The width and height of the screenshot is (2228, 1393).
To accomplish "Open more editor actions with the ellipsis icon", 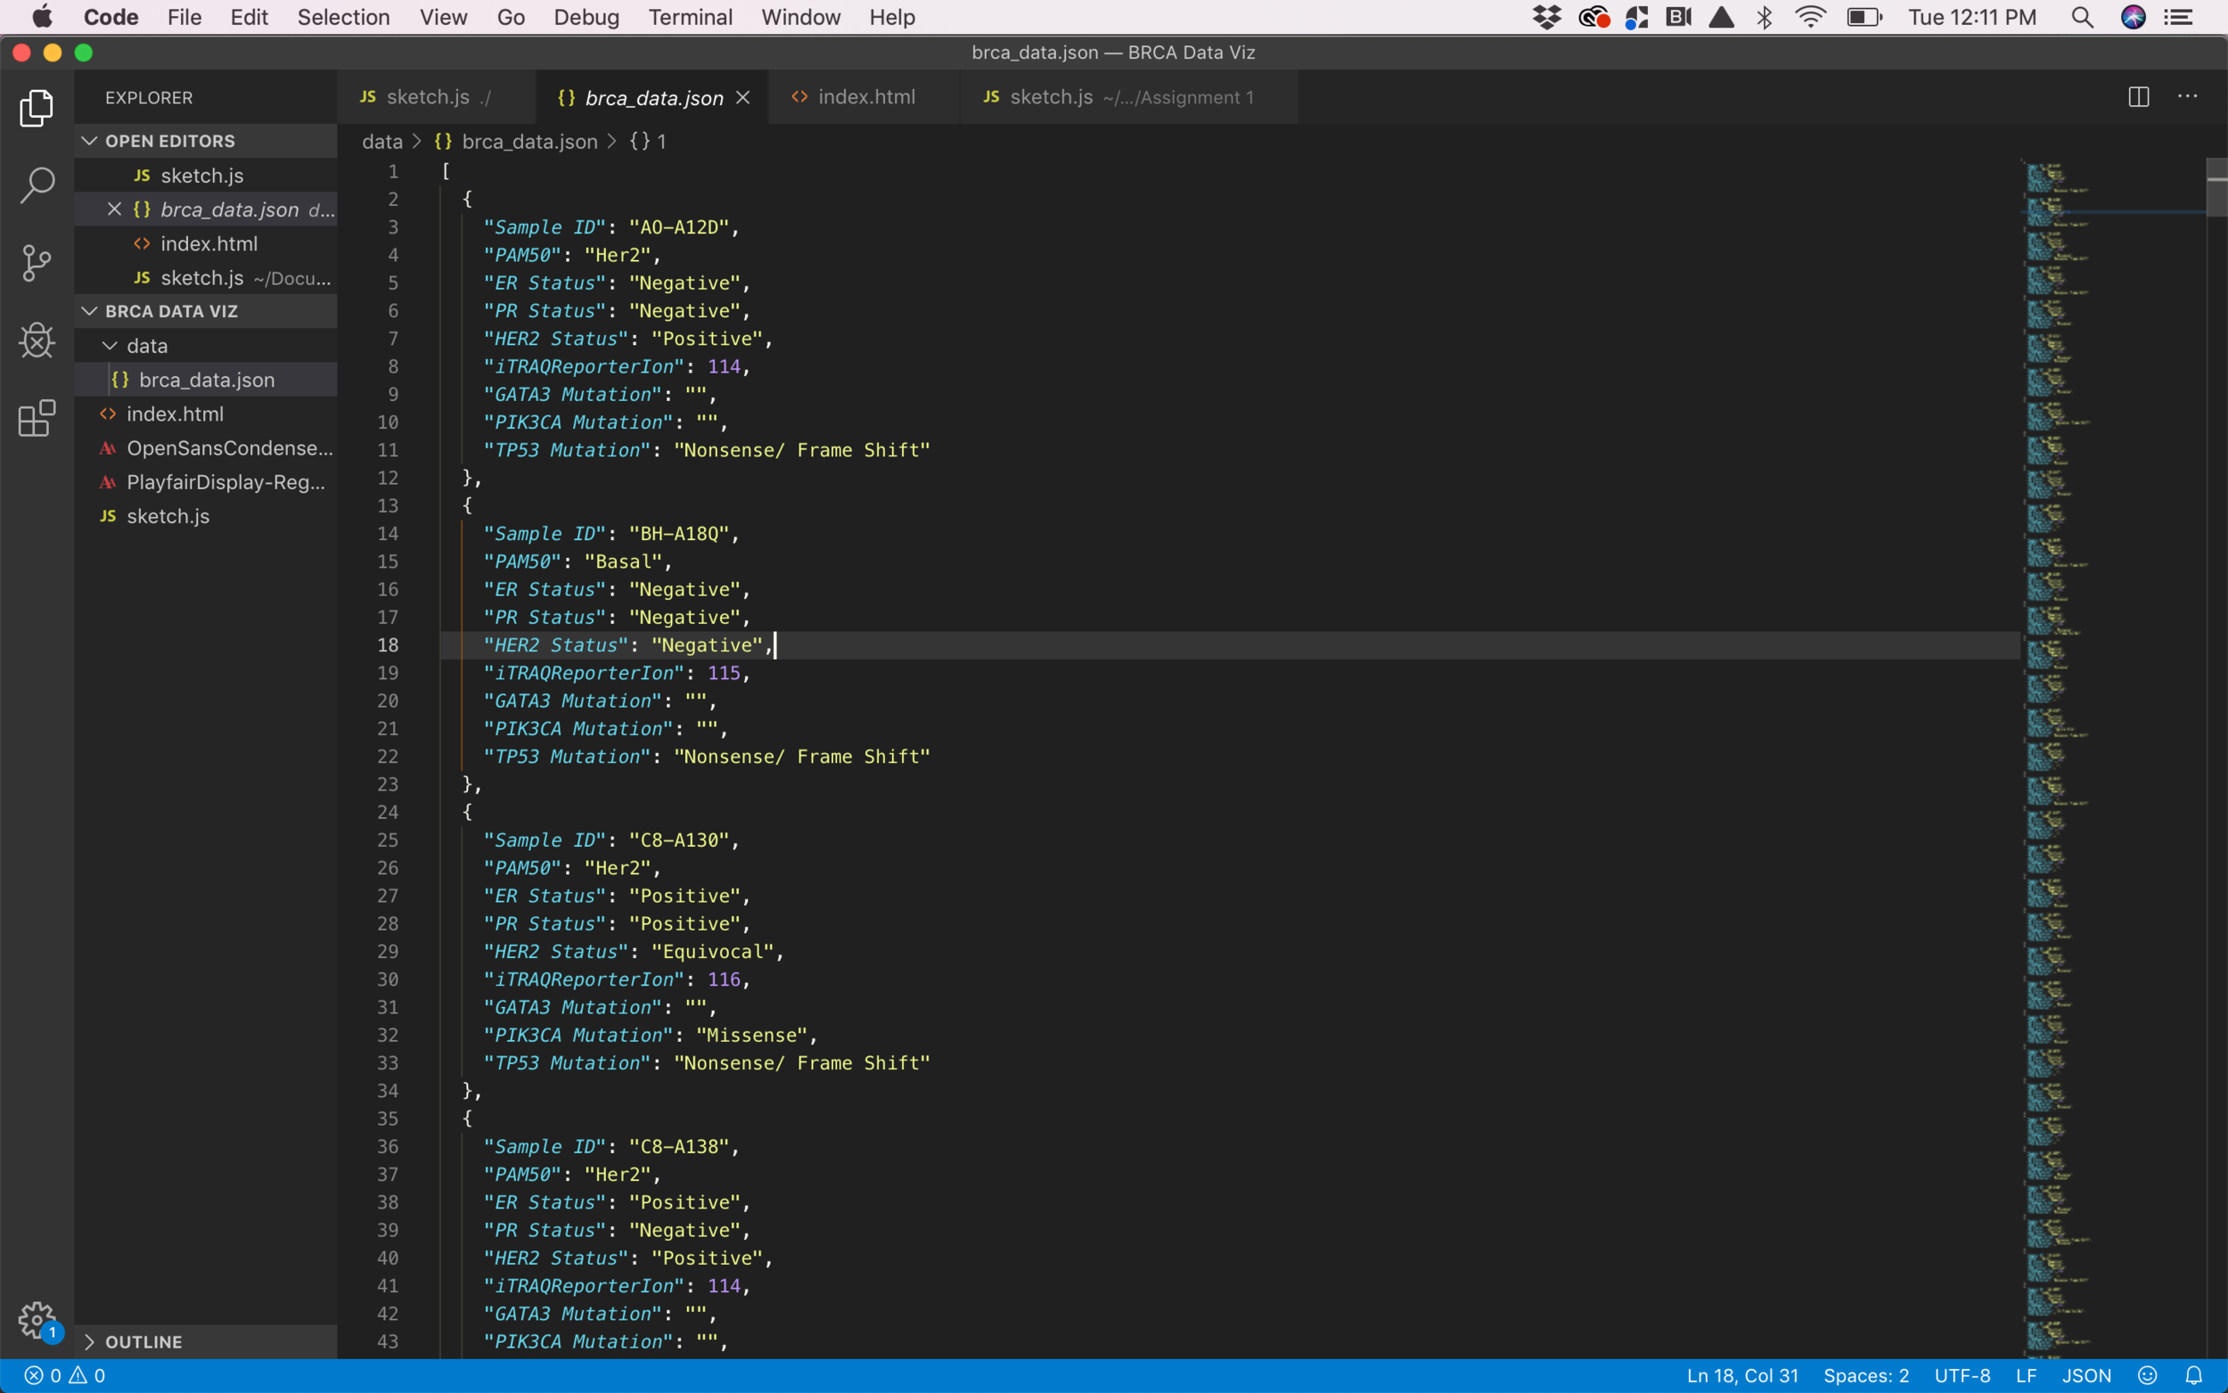I will tap(2190, 96).
